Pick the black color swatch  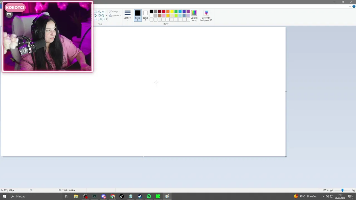point(151,11)
